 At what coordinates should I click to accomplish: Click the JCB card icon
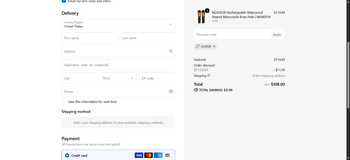pyautogui.click(x=168, y=155)
